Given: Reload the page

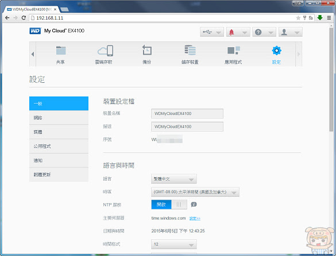Looking at the screenshot, I should (x=24, y=18).
